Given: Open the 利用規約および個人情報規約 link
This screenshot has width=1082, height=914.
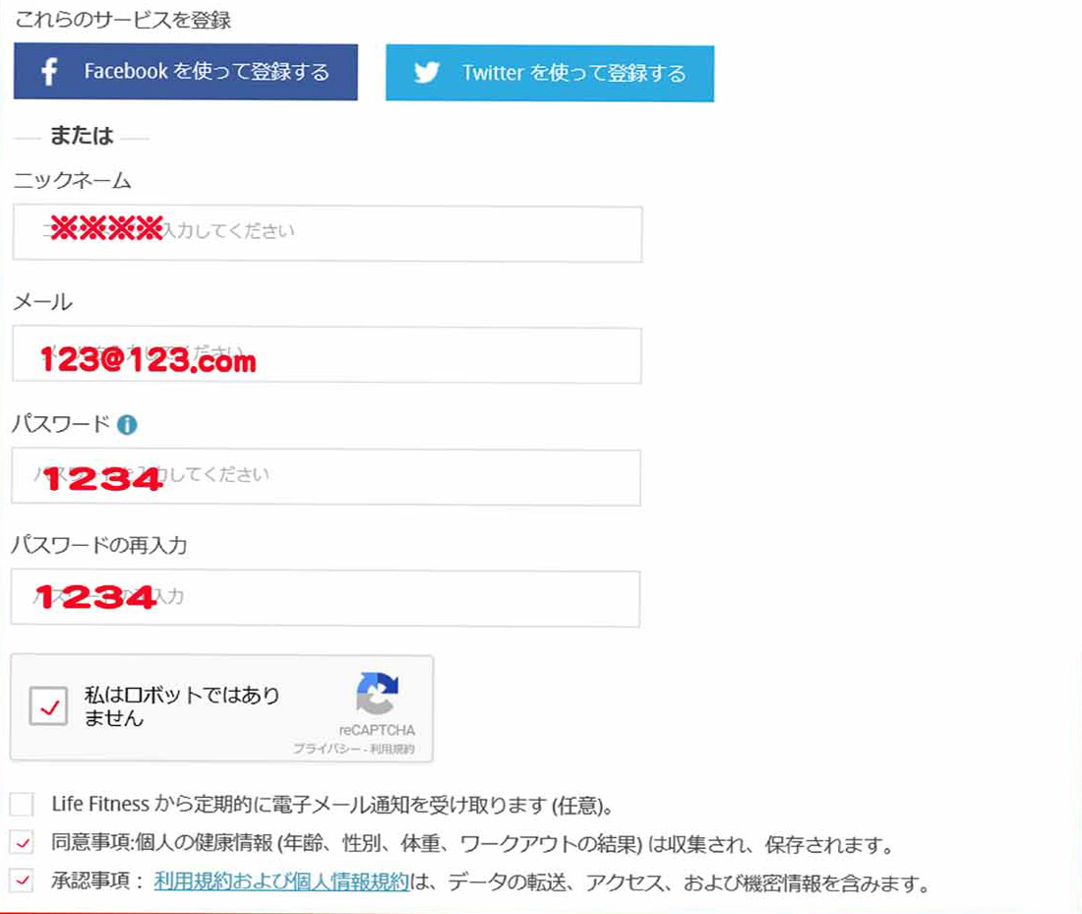Looking at the screenshot, I should click(281, 882).
